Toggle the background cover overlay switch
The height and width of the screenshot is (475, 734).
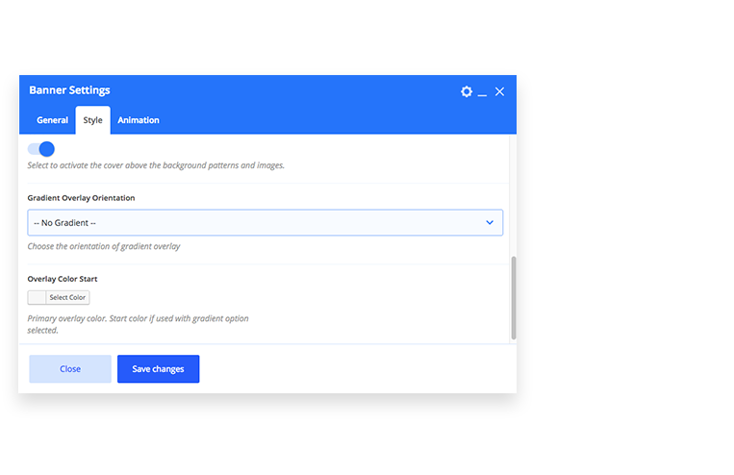41,149
